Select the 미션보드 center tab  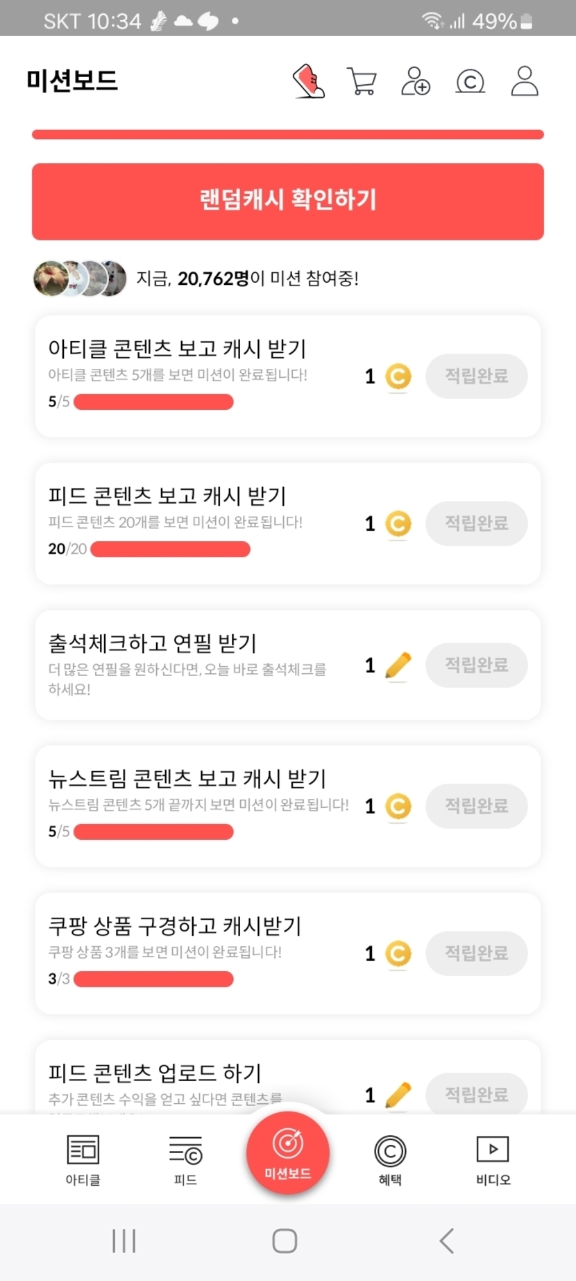(x=288, y=1152)
